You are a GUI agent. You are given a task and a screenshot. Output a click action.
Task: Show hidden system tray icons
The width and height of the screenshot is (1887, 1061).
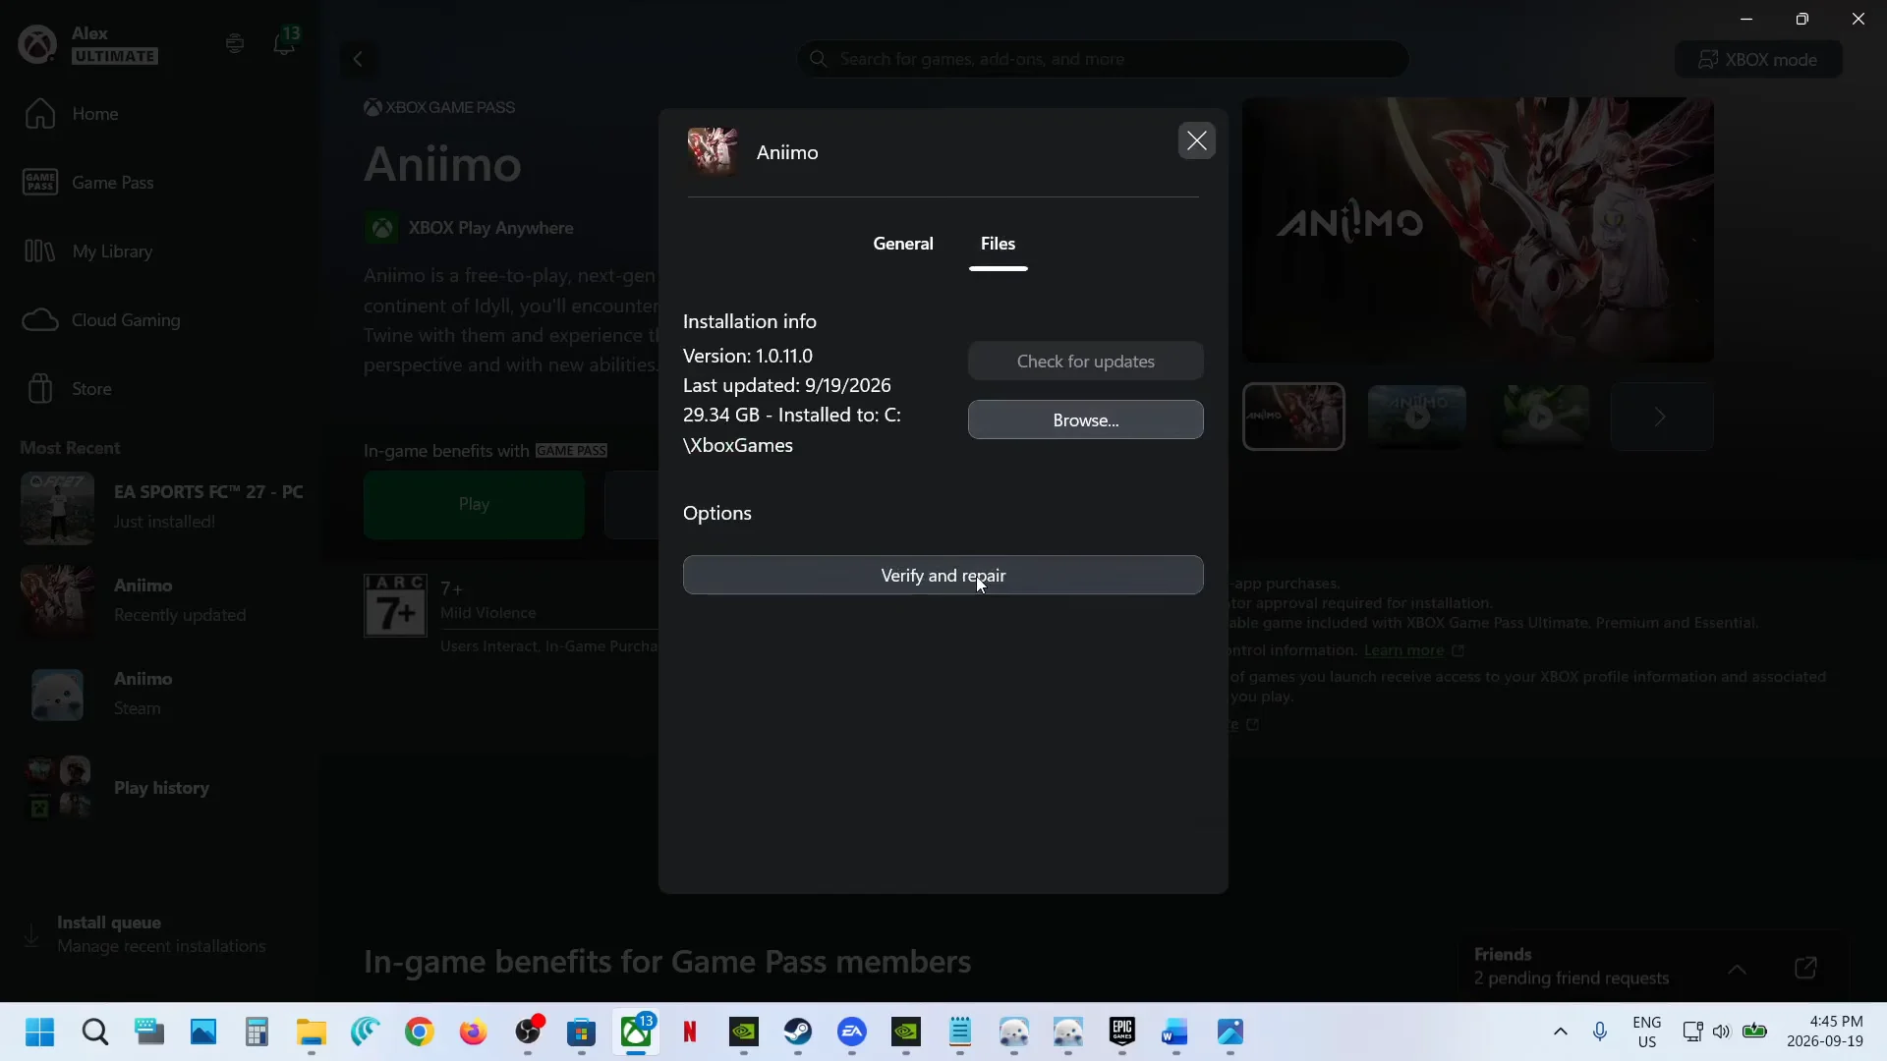[1560, 1033]
